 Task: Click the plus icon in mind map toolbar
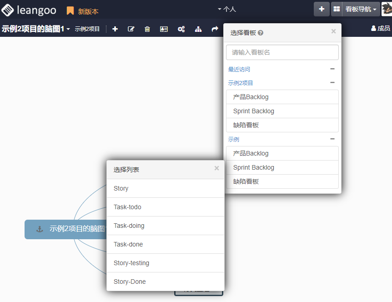coord(115,29)
